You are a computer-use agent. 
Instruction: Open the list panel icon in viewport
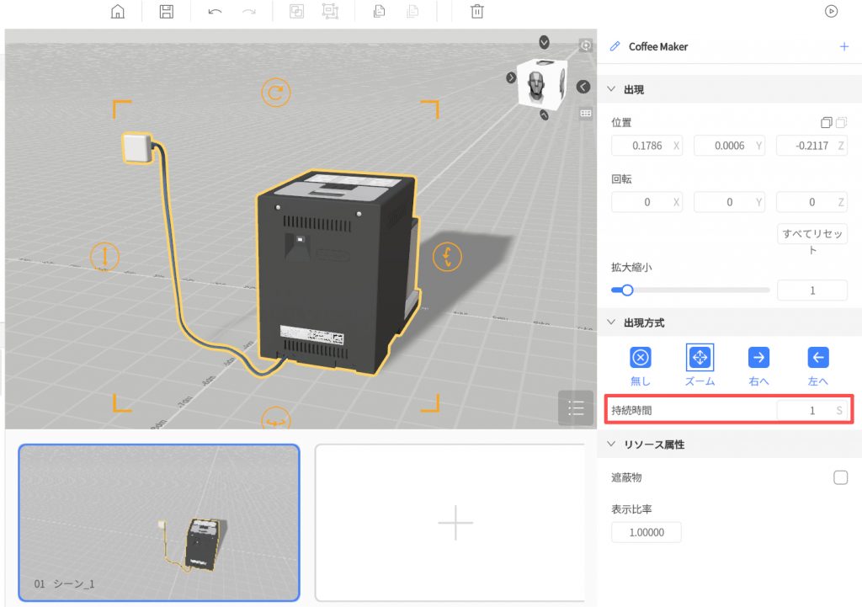pos(576,408)
